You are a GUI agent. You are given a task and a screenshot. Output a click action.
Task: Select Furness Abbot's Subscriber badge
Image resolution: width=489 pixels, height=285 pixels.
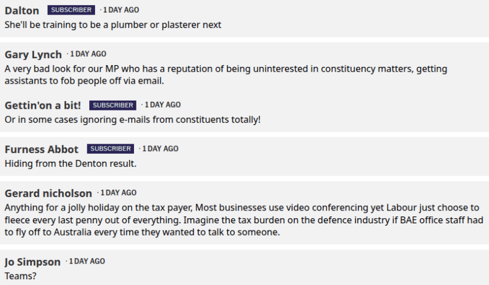click(x=110, y=149)
